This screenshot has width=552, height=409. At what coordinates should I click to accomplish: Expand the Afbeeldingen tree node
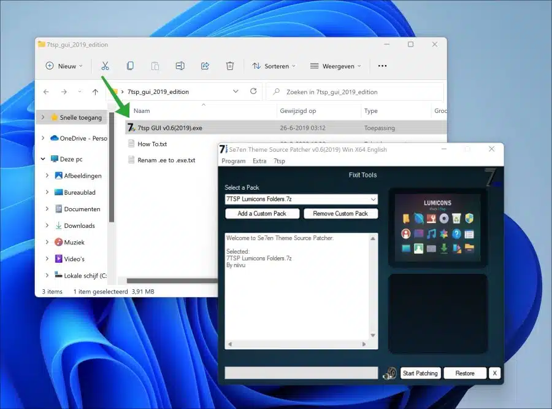coord(47,175)
